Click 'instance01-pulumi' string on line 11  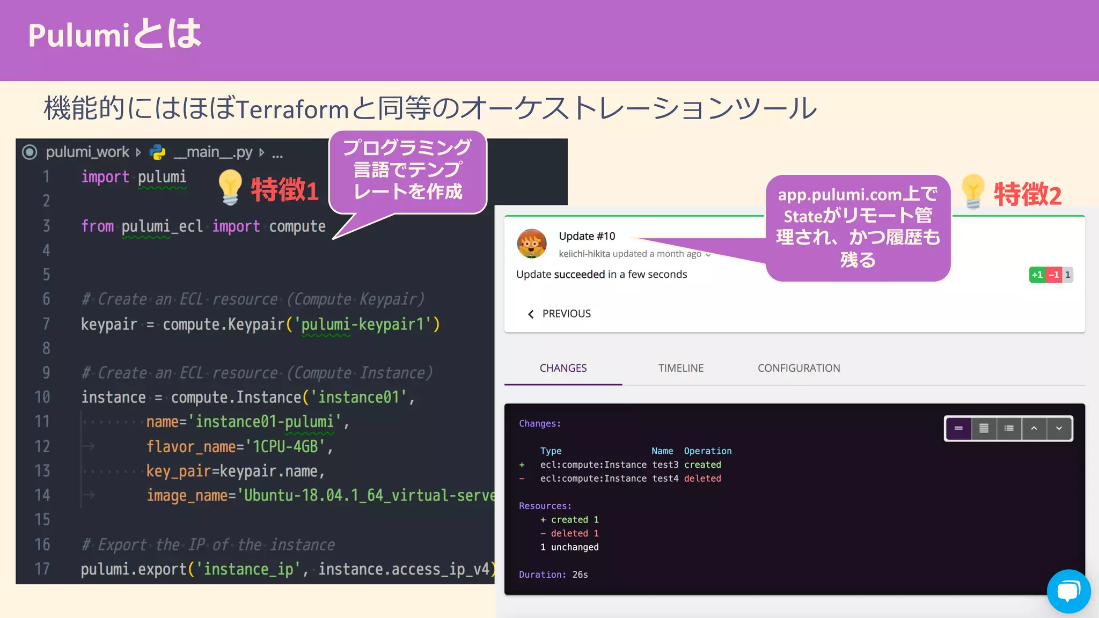265,422
